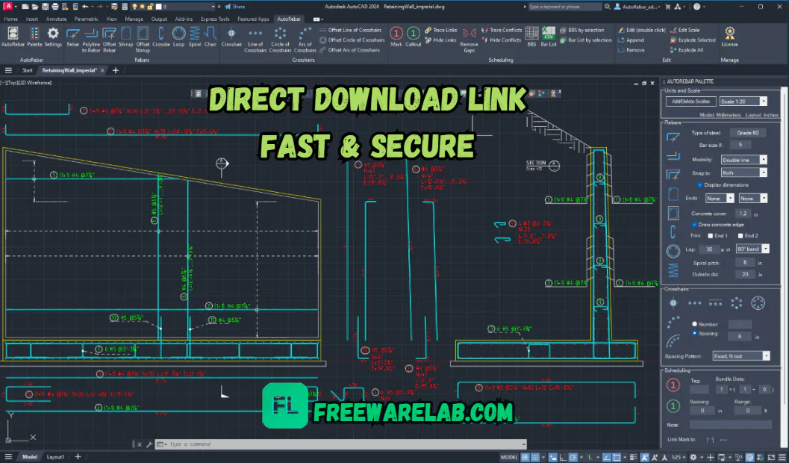The height and width of the screenshot is (463, 789).
Task: Open the Bar List CSV export
Action: 549,38
